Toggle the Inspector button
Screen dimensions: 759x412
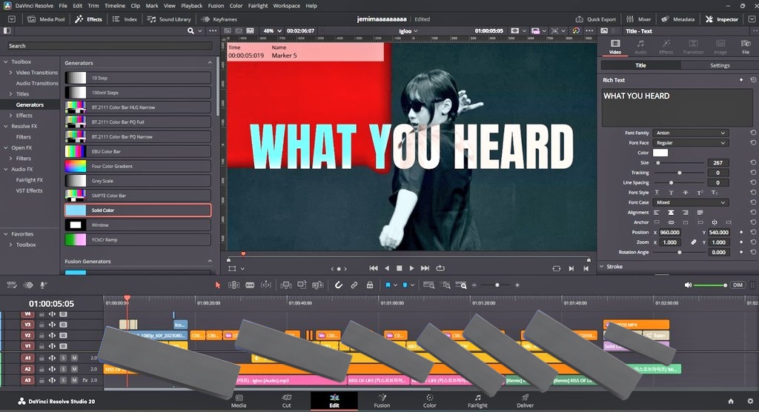pyautogui.click(x=722, y=19)
